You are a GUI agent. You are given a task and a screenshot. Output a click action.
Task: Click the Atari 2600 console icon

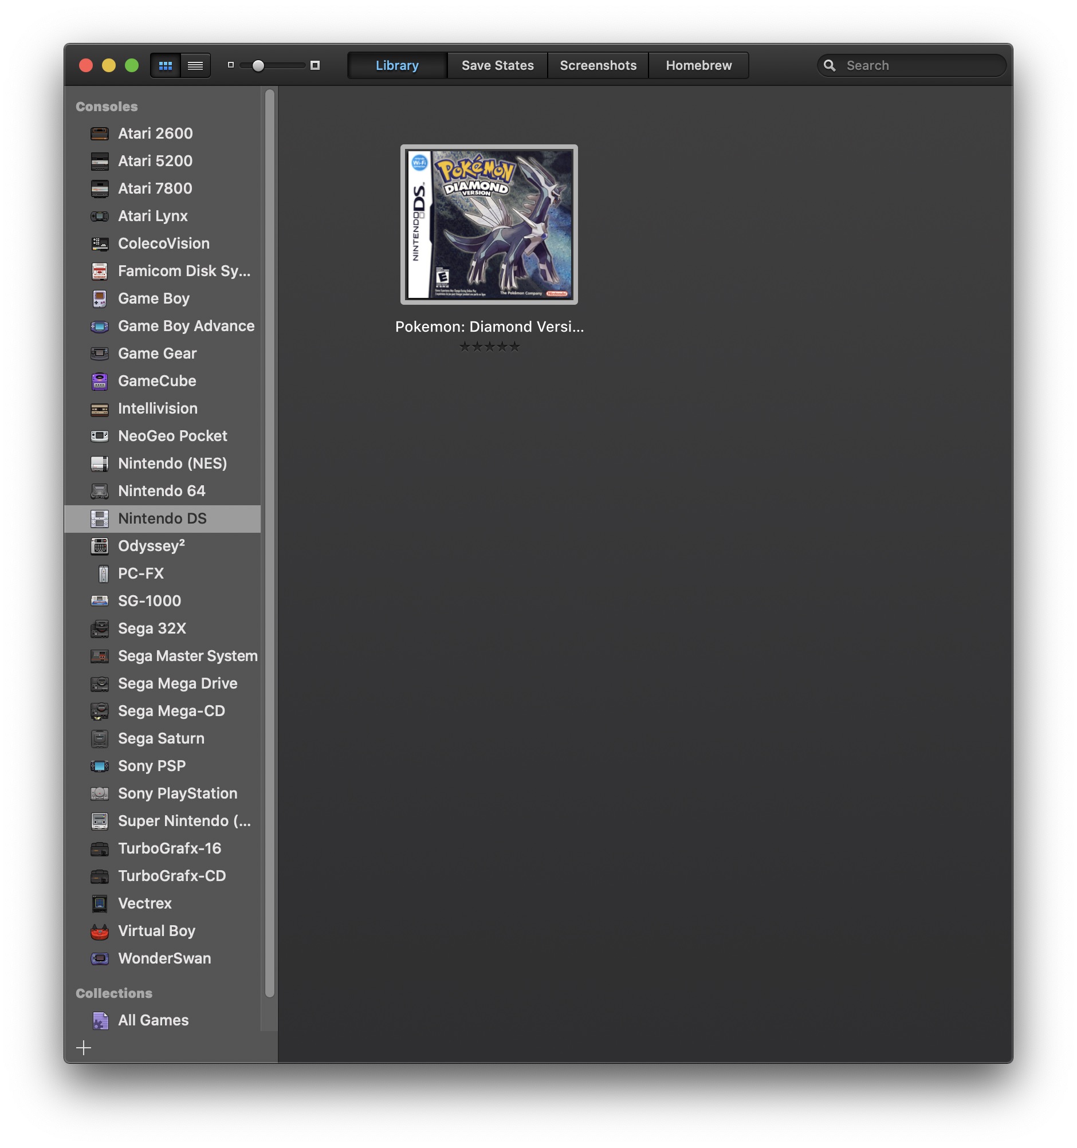pyautogui.click(x=99, y=133)
